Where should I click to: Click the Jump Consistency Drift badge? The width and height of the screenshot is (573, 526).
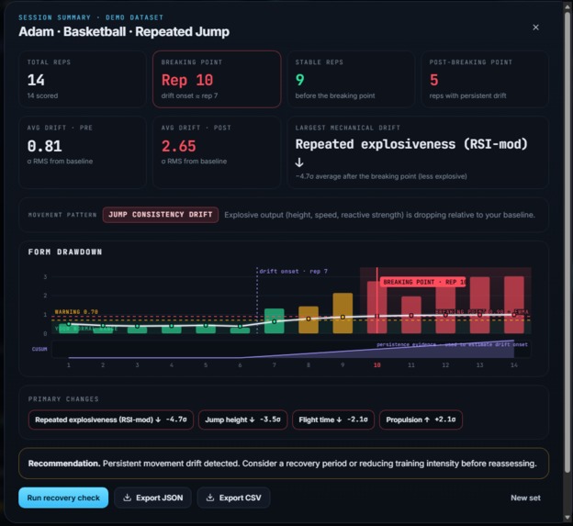[x=161, y=215]
